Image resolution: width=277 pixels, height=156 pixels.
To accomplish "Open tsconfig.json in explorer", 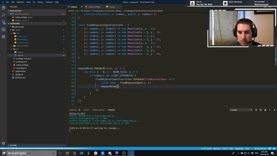I will pos(21,68).
